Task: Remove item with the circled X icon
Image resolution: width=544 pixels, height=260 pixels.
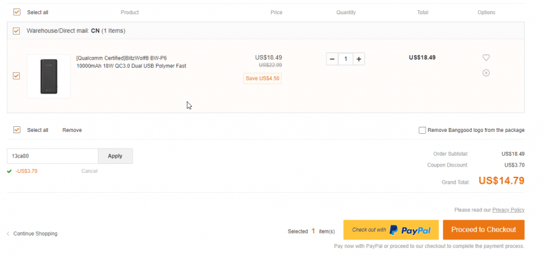Action: [x=486, y=73]
